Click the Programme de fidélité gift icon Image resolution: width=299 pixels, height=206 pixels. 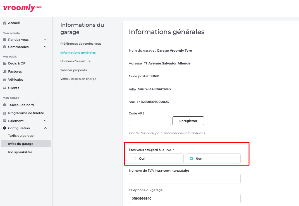click(4, 113)
